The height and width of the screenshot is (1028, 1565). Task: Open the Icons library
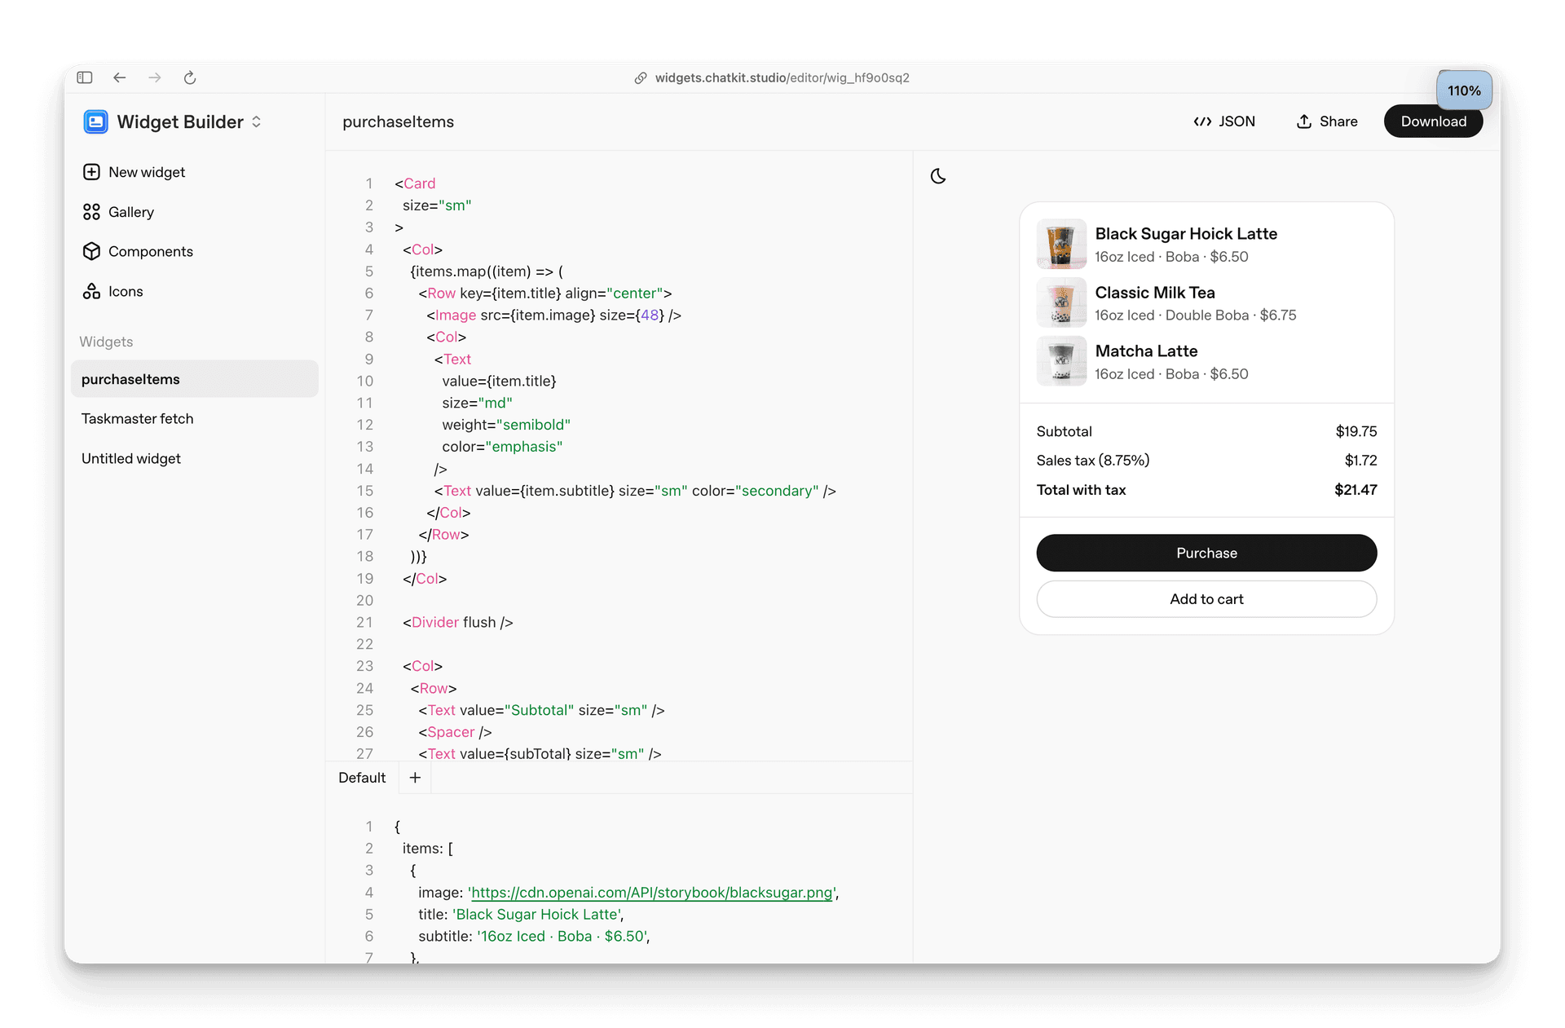pyautogui.click(x=126, y=291)
